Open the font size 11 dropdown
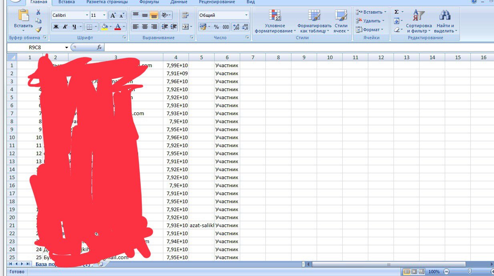Screen dimensions: 494x276 coord(104,15)
